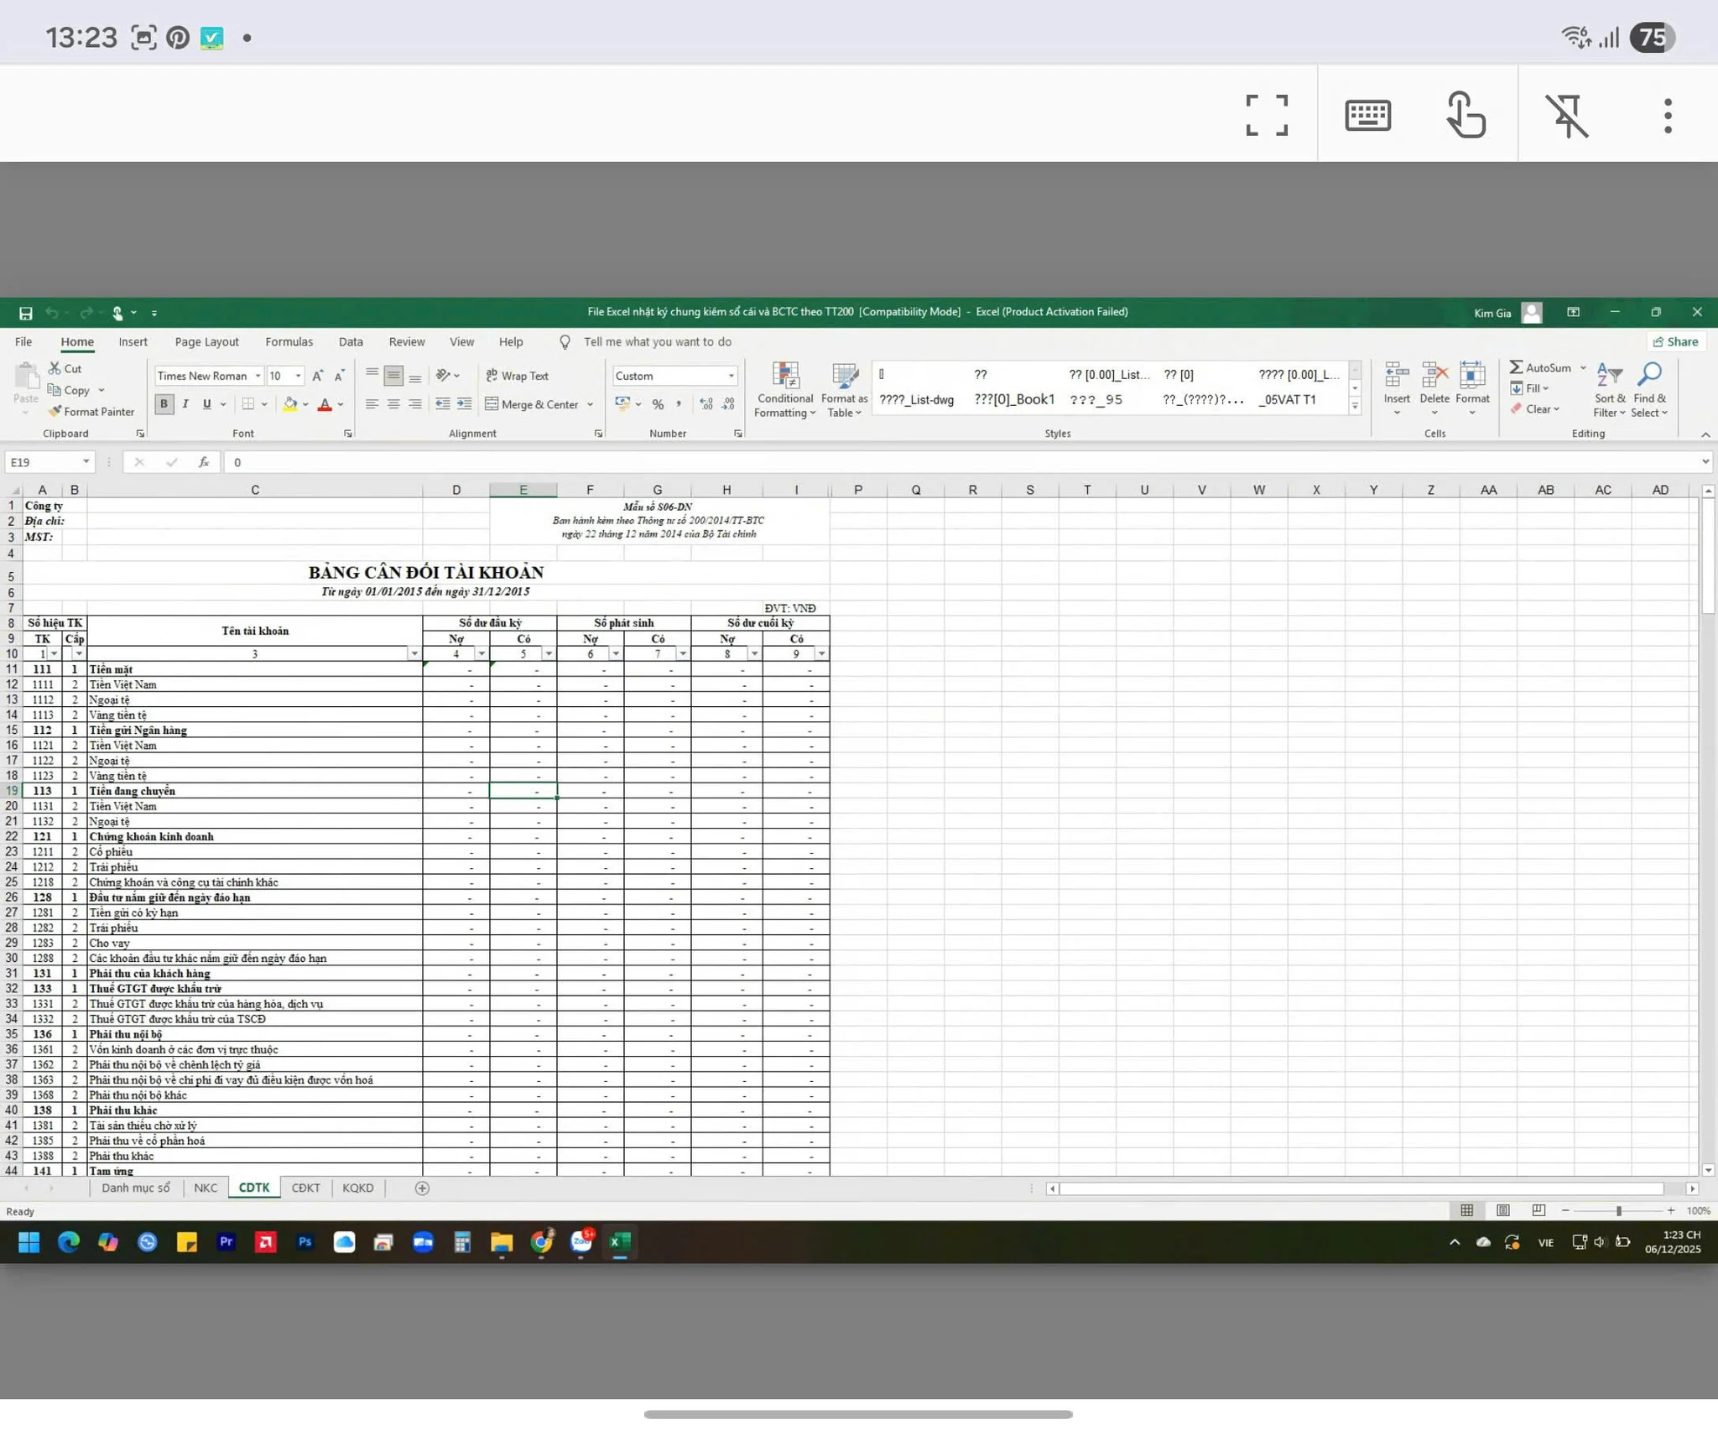Switch to the KQKD sheet tab

(358, 1188)
